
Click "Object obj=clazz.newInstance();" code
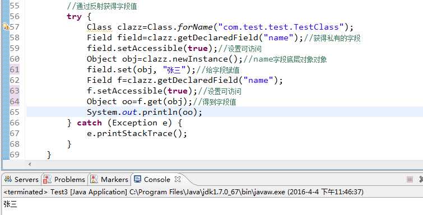point(165,59)
